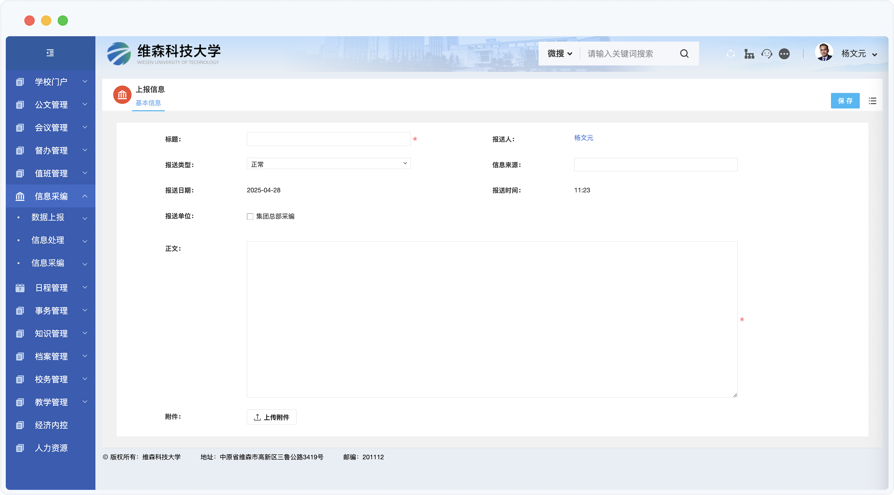
Task: Expand the 数据上报 submenu chevron
Action: [x=85, y=219]
